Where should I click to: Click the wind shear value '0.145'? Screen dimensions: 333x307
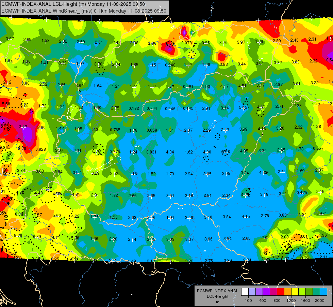coord(188,108)
